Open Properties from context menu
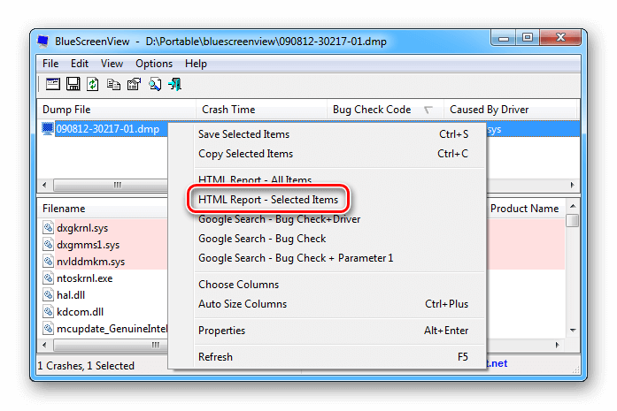The height and width of the screenshot is (411, 617). (x=328, y=331)
